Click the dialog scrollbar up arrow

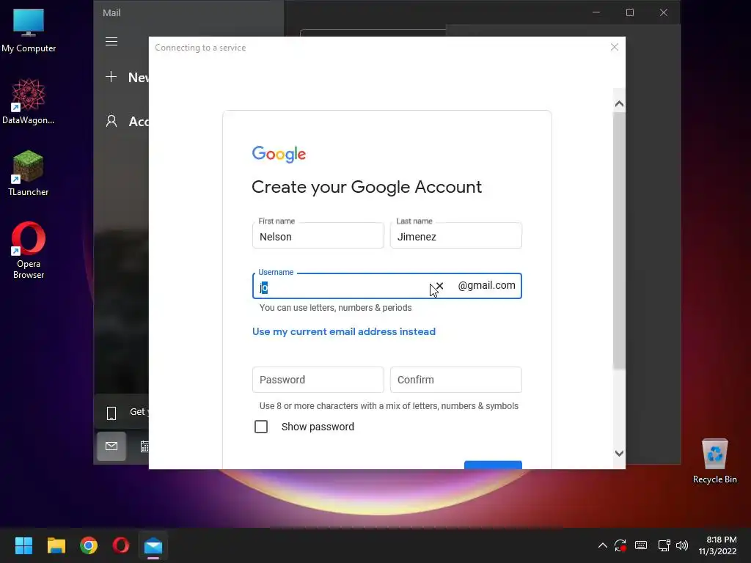(619, 104)
